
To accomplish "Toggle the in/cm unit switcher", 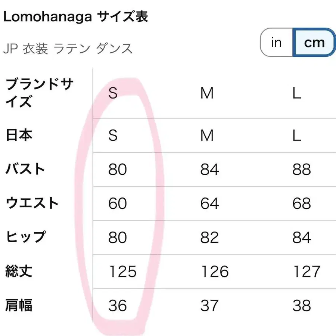I will point(297,43).
